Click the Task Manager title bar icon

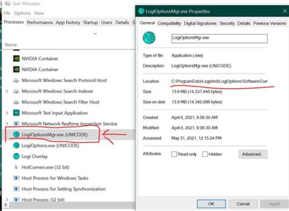pos(8,4)
